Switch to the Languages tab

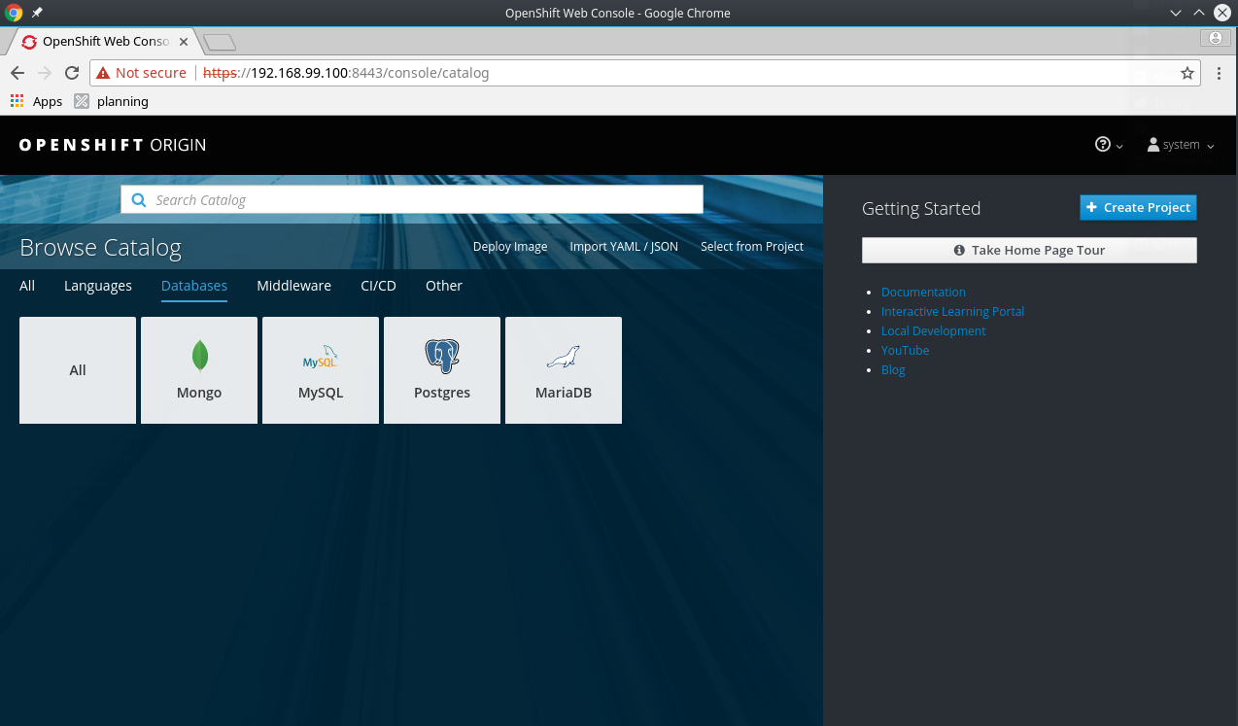[x=98, y=286]
